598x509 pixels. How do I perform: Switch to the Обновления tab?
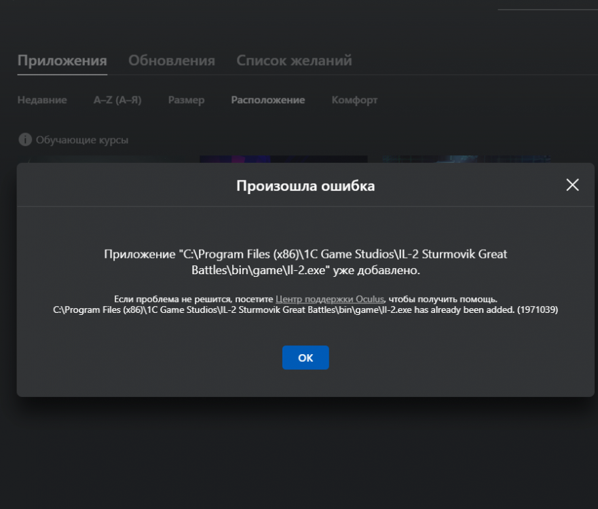[x=172, y=60]
